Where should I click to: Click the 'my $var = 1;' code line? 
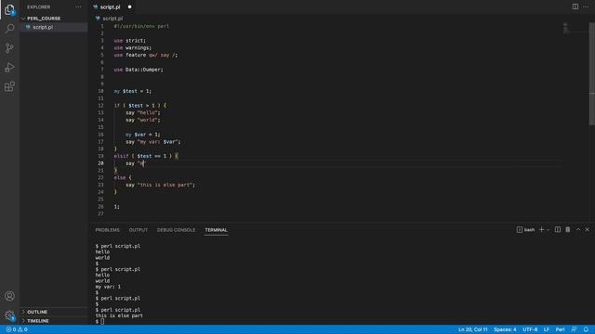coord(143,135)
